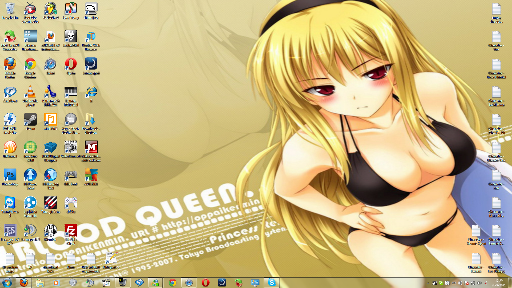Click the Show Desktop button

click(x=510, y=283)
